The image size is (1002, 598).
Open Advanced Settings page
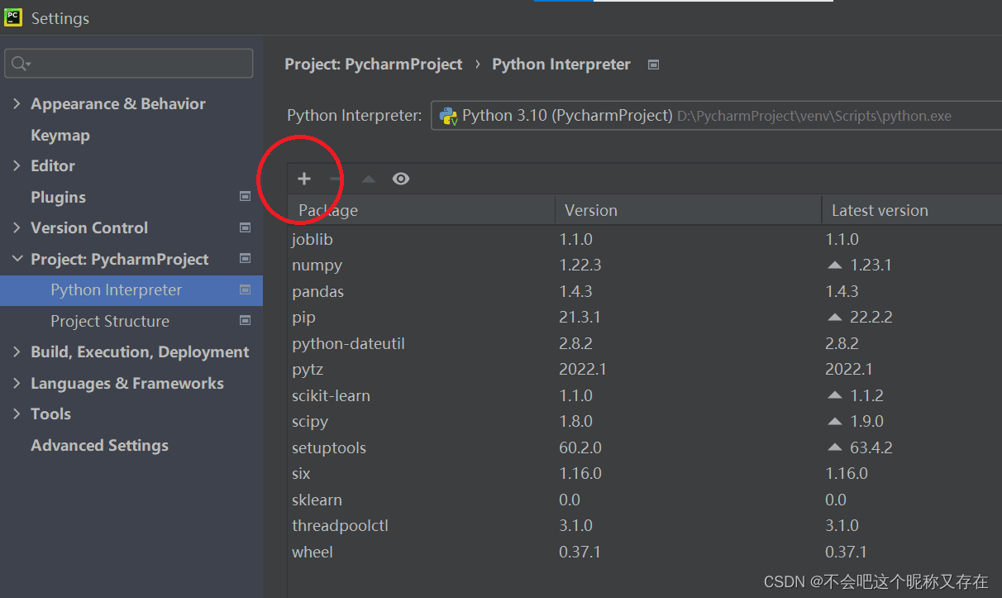coord(99,445)
